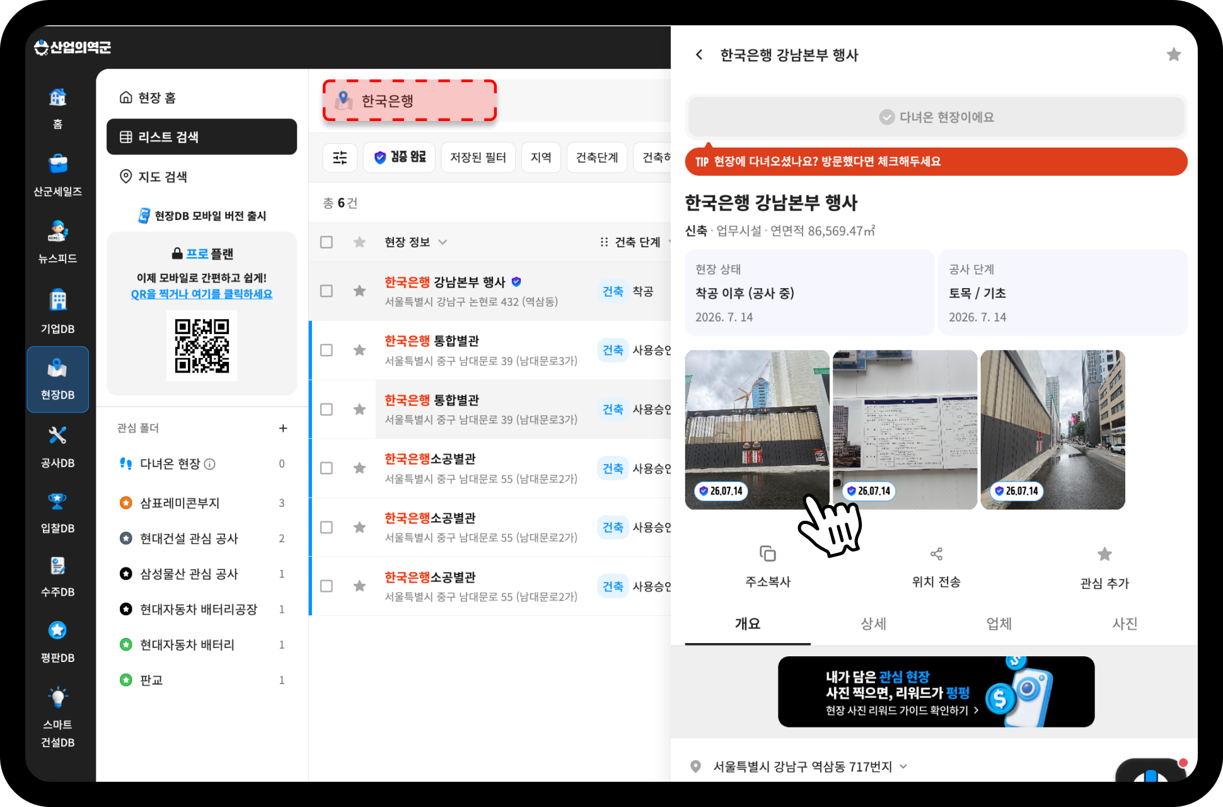This screenshot has width=1223, height=807.
Task: Open the 건축단계 filter dropdown
Action: (x=597, y=157)
